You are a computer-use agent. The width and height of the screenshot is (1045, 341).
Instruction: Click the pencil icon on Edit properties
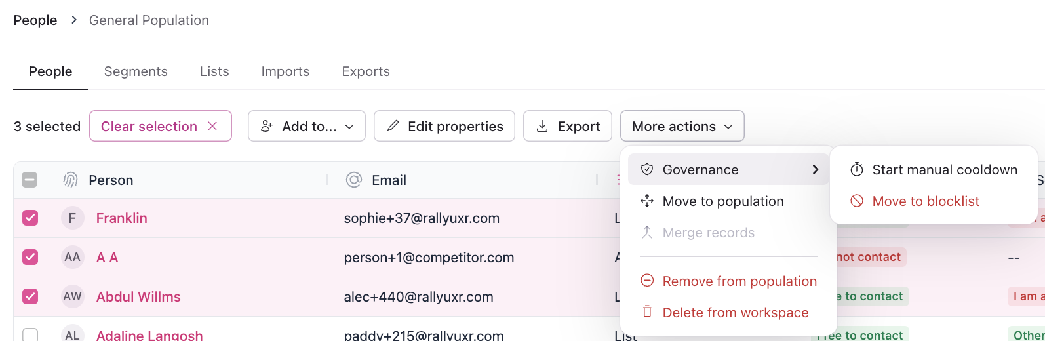393,127
